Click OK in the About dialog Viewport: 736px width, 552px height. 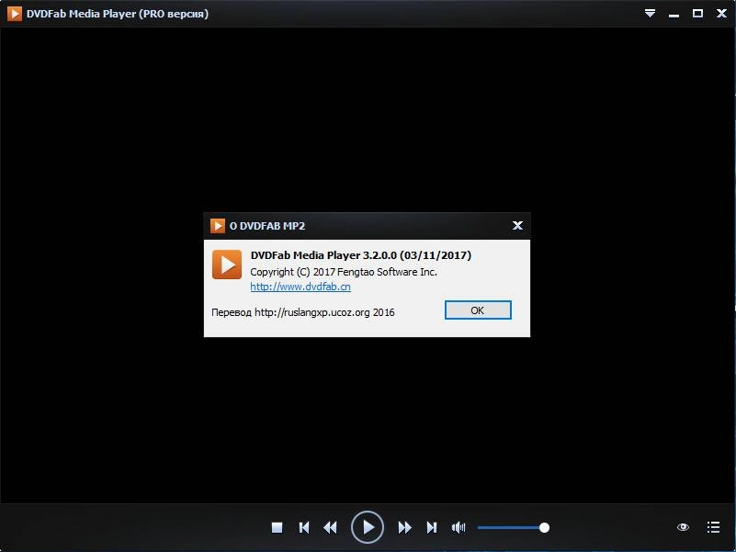(478, 310)
